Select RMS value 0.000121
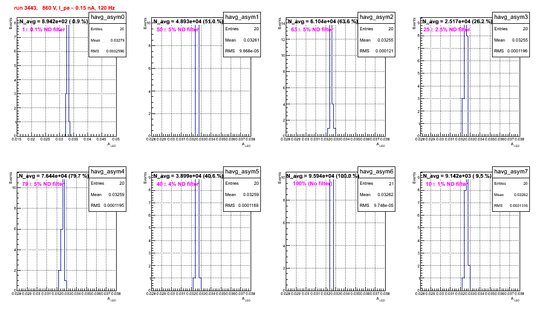Image resolution: width=538 pixels, height=309 pixels. point(385,51)
